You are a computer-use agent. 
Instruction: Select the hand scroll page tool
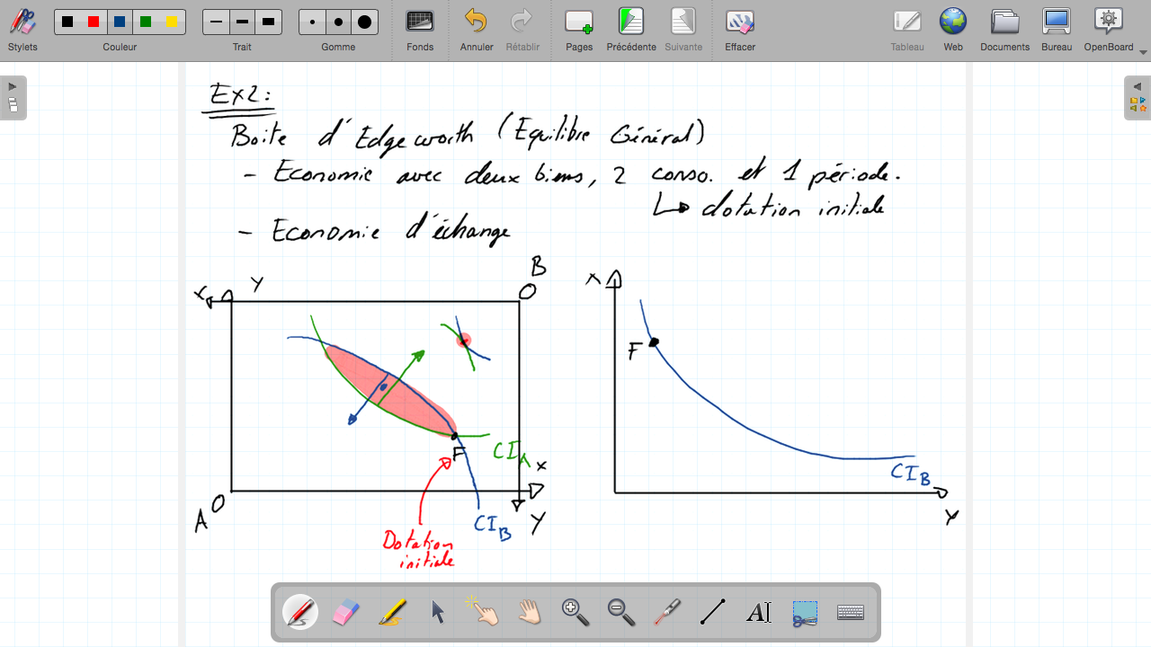click(530, 613)
